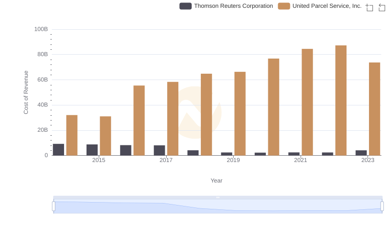Image resolution: width=391 pixels, height=225 pixels.
Task: Click the United Parcel Service, Inc. legend label
Action: 327,6
